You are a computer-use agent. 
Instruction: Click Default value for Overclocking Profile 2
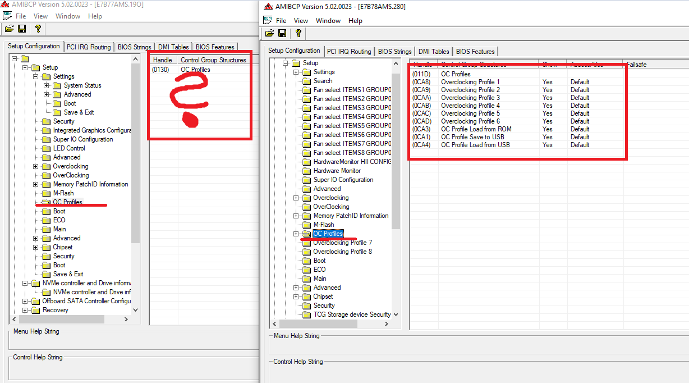click(x=580, y=90)
